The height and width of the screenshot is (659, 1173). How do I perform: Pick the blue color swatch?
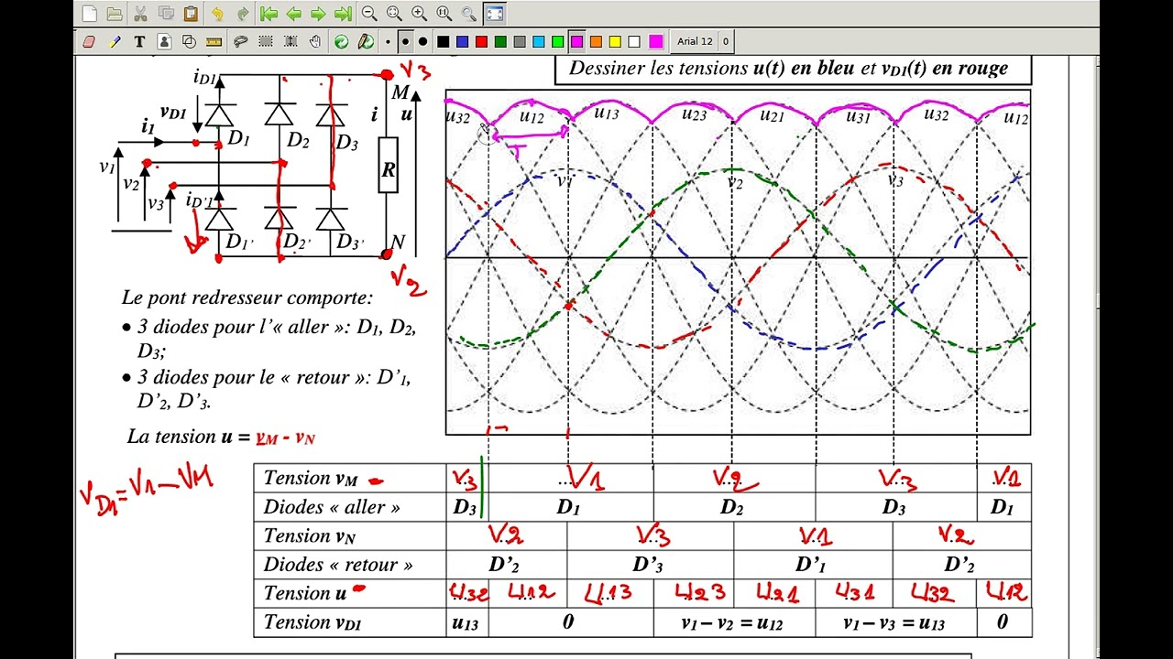[x=462, y=41]
